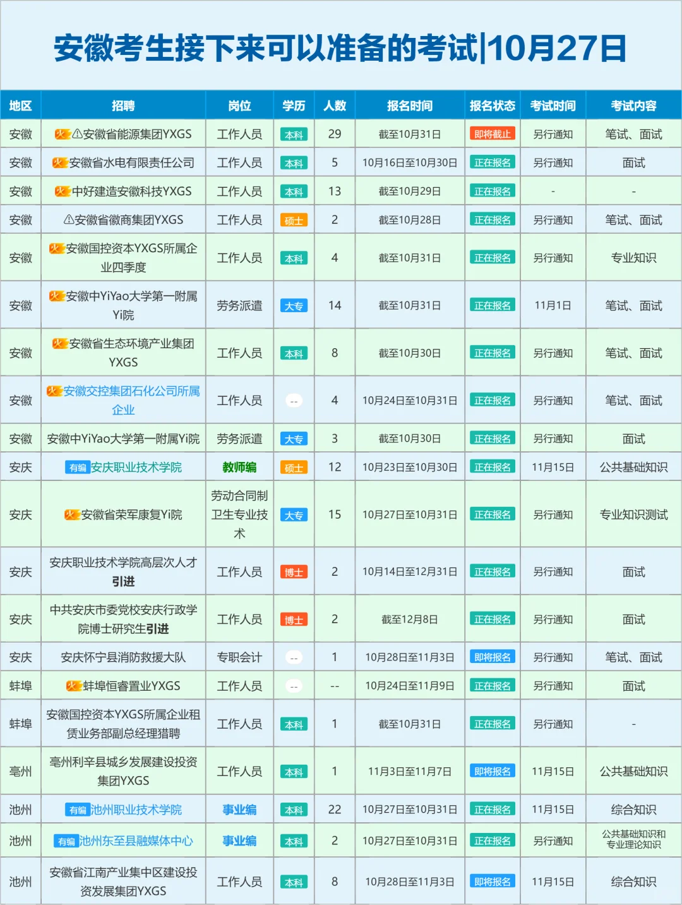The width and height of the screenshot is (682, 905).
Task: Select the 报名状态 column header
Action: (x=492, y=106)
